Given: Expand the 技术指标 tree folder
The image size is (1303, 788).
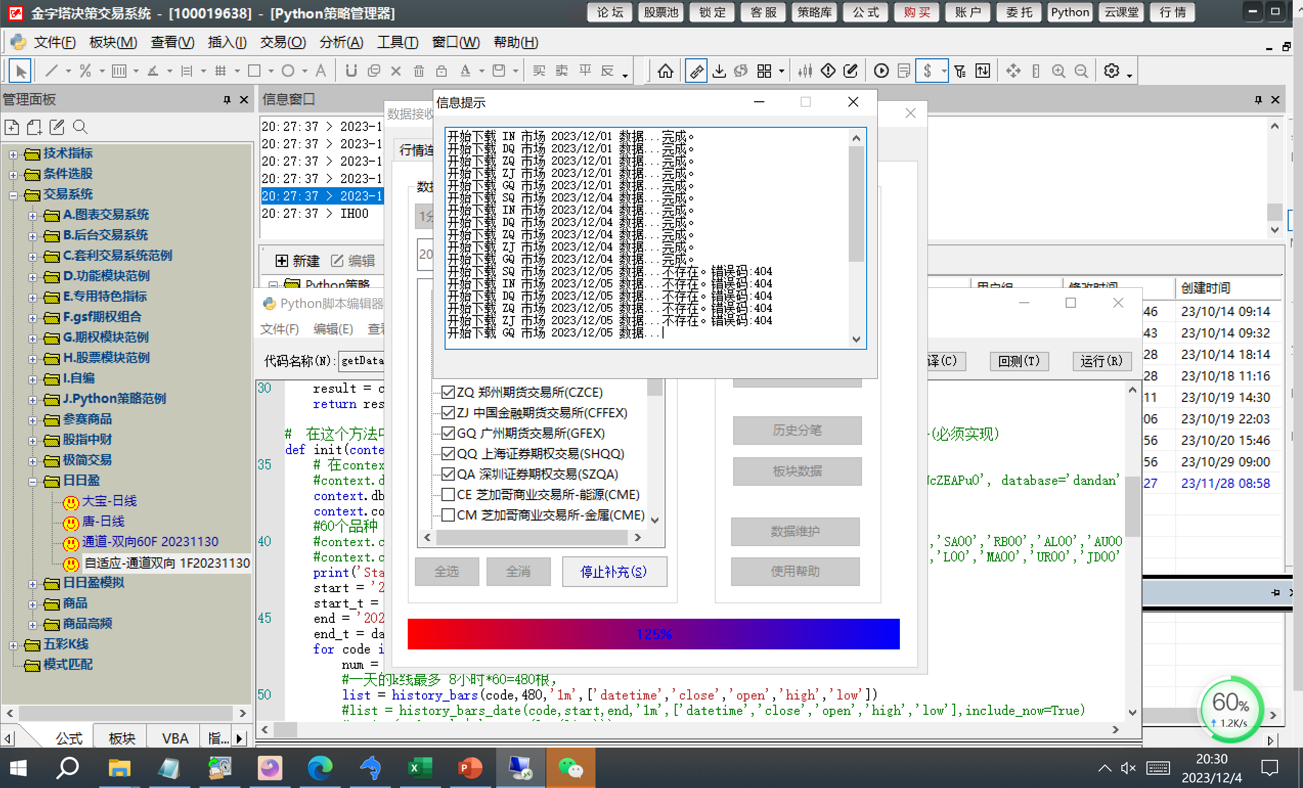Looking at the screenshot, I should (x=13, y=154).
